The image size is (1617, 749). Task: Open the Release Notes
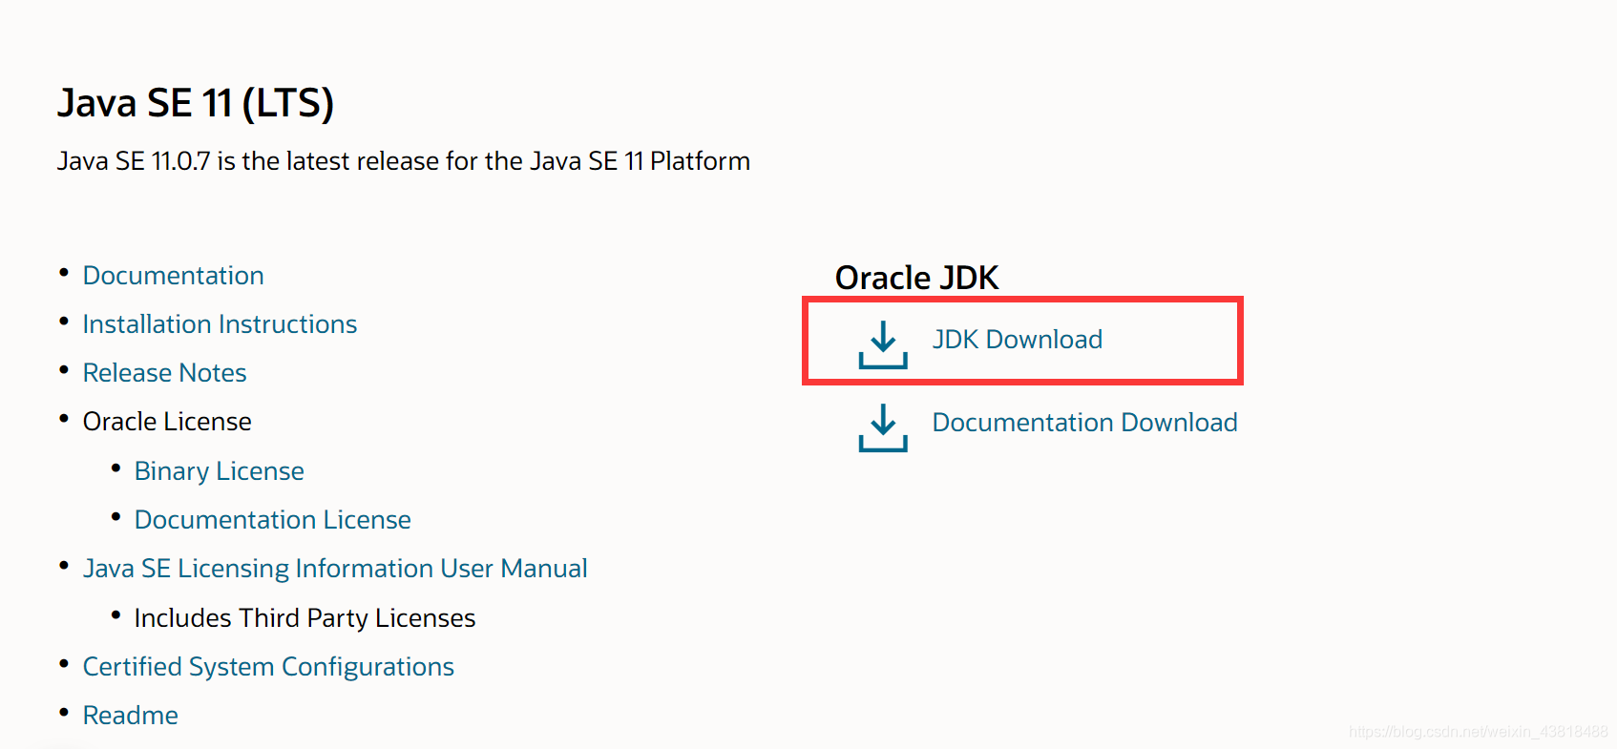point(164,372)
